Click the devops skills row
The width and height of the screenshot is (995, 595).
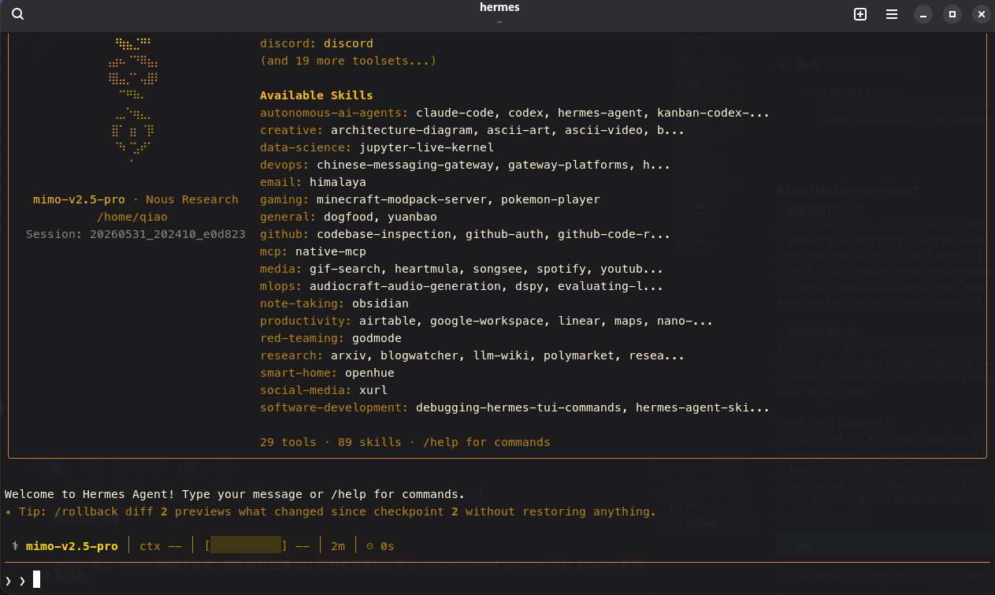tap(465, 165)
